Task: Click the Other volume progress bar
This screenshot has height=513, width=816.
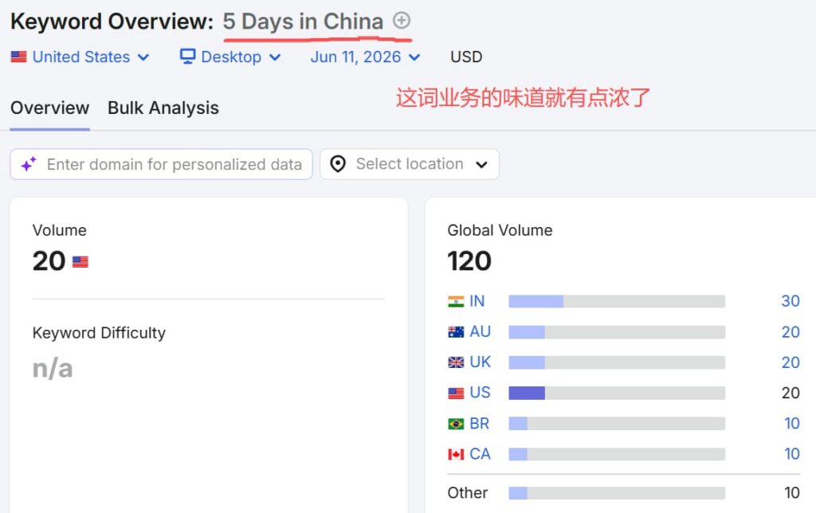Action: pyautogui.click(x=617, y=493)
